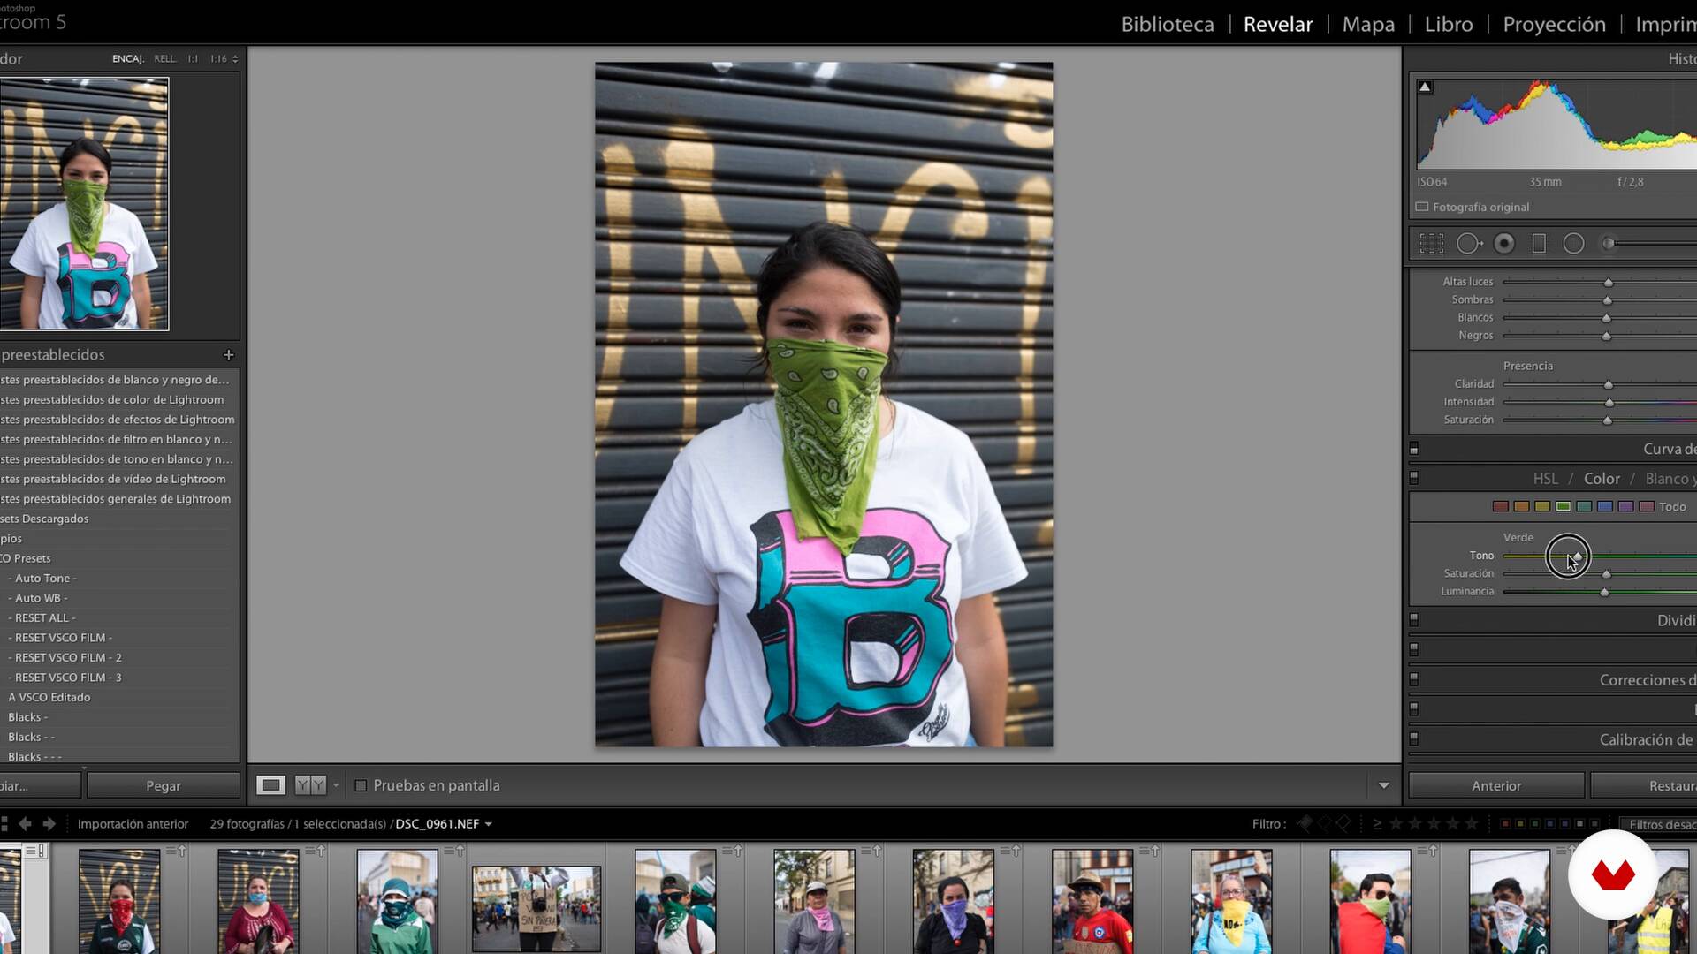Toggle the panel switch below Dividir tonos
1697x954 pixels.
point(1414,649)
